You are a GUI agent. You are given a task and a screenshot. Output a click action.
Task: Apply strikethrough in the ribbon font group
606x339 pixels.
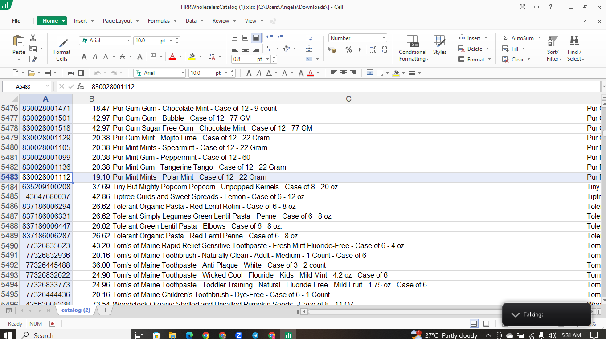pyautogui.click(x=123, y=57)
